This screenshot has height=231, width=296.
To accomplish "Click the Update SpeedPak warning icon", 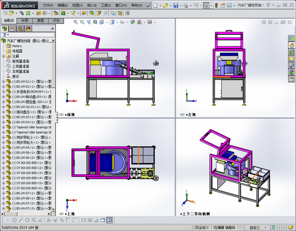I will [x=120, y=13].
